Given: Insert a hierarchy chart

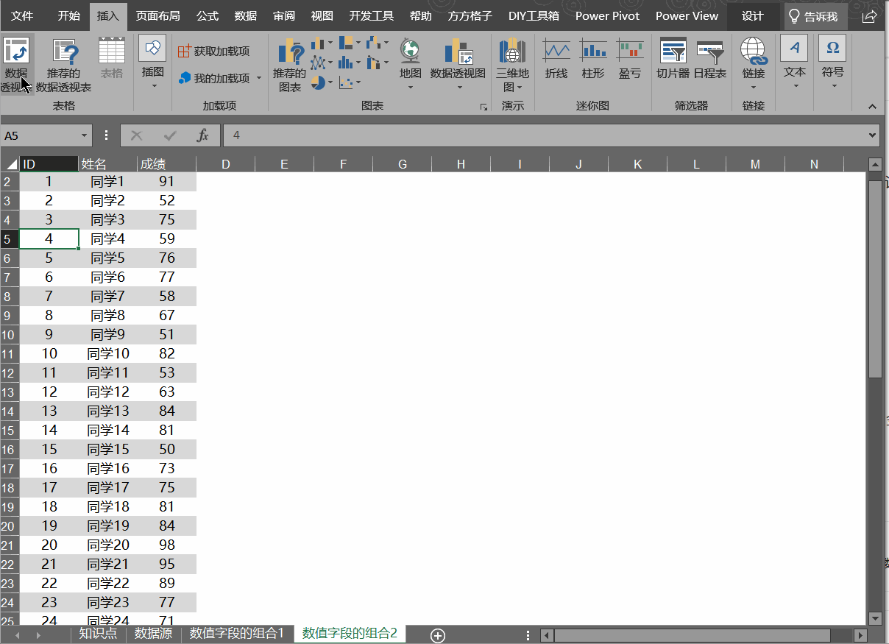Looking at the screenshot, I should pyautogui.click(x=349, y=43).
